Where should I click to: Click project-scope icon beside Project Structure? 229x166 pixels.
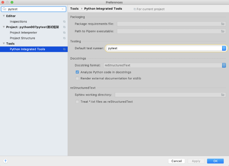[x=64, y=38]
